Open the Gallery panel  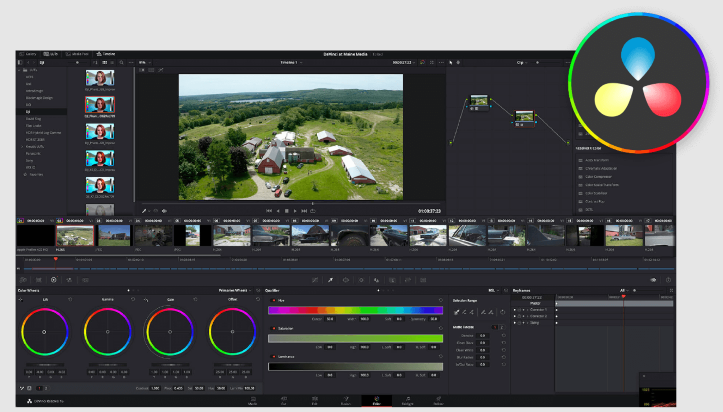[28, 54]
